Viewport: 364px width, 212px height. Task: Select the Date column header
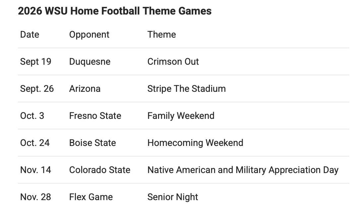pos(30,34)
